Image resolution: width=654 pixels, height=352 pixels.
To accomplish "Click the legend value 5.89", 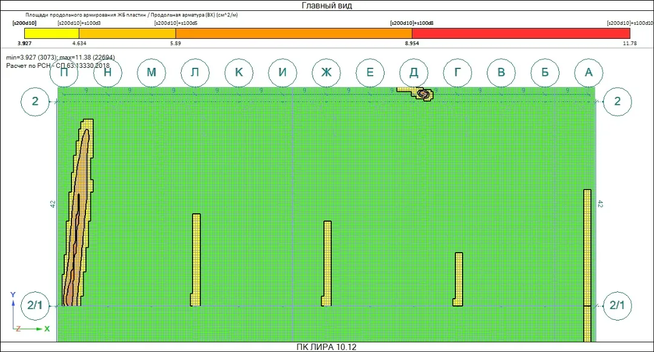I will coord(176,44).
